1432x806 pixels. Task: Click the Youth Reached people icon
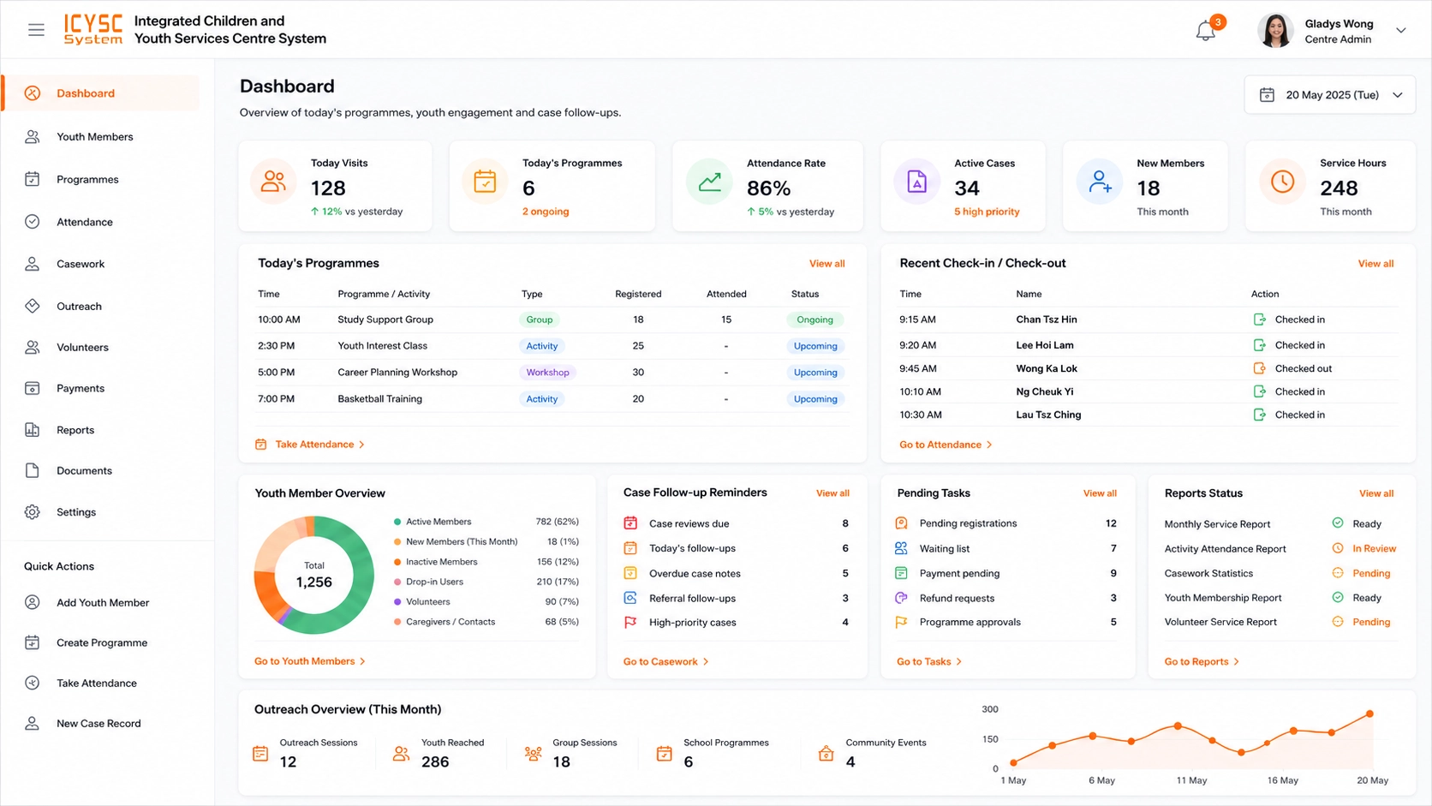[401, 754]
